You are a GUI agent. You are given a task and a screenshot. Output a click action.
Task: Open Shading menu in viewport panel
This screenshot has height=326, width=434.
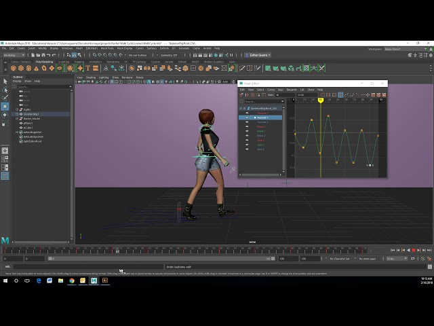click(x=90, y=77)
